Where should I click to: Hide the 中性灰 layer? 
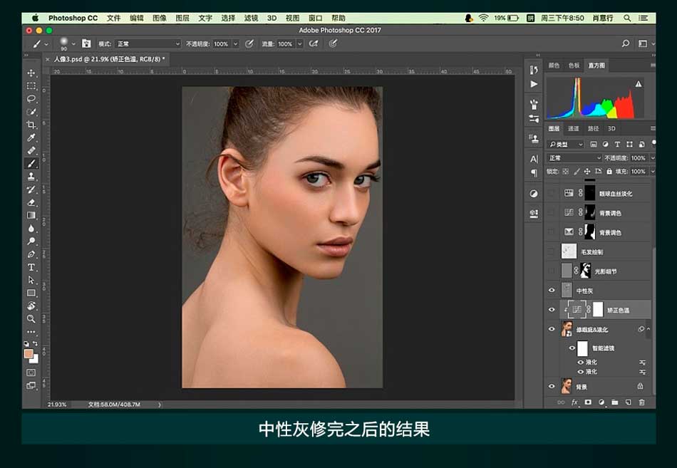[551, 291]
